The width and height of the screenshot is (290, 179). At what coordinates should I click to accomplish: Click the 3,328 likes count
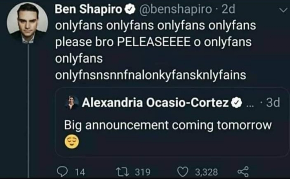(x=207, y=172)
